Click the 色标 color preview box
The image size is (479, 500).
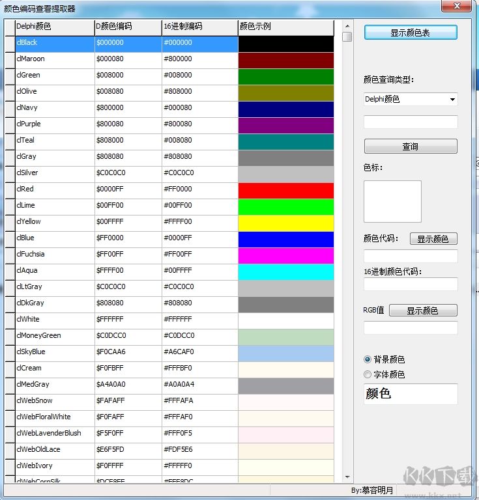392,201
